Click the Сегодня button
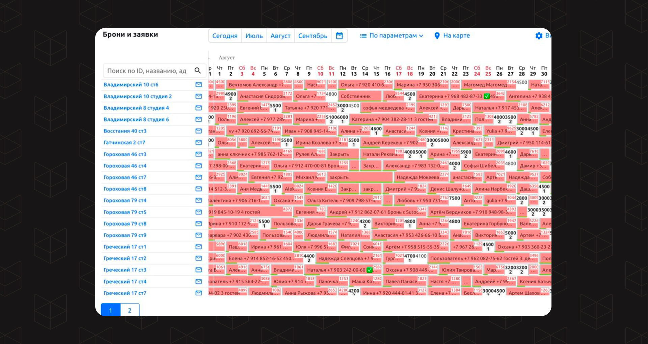This screenshot has width=648, height=344. pyautogui.click(x=225, y=36)
